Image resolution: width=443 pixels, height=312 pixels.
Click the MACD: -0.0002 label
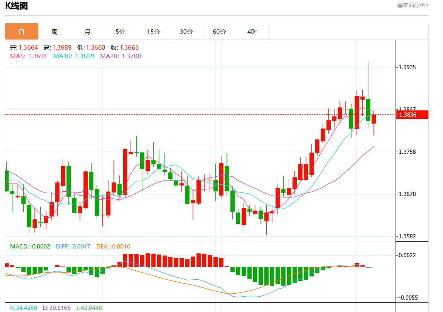click(30, 247)
